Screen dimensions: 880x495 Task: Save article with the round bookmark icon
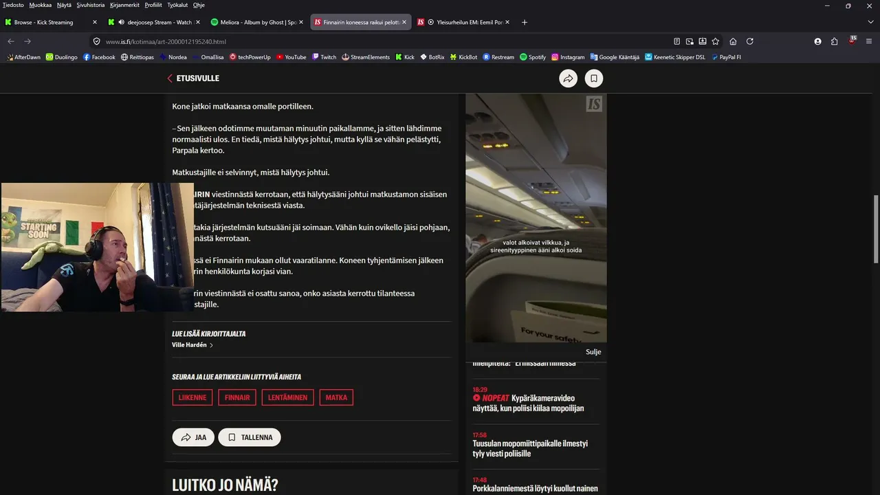coord(594,78)
